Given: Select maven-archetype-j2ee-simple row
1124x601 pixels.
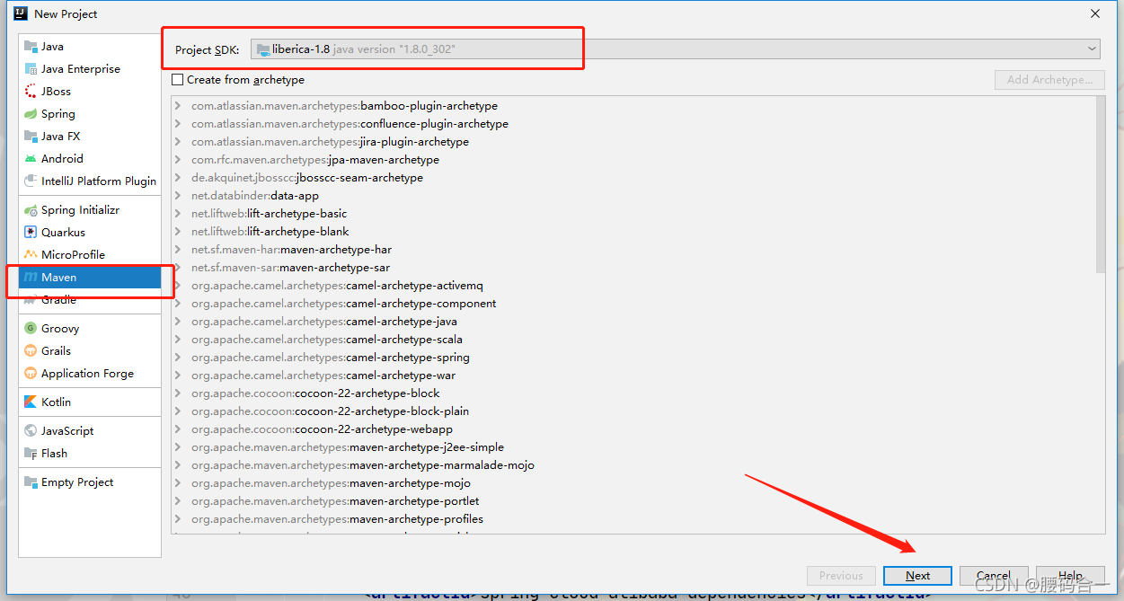Looking at the screenshot, I should pyautogui.click(x=633, y=447).
